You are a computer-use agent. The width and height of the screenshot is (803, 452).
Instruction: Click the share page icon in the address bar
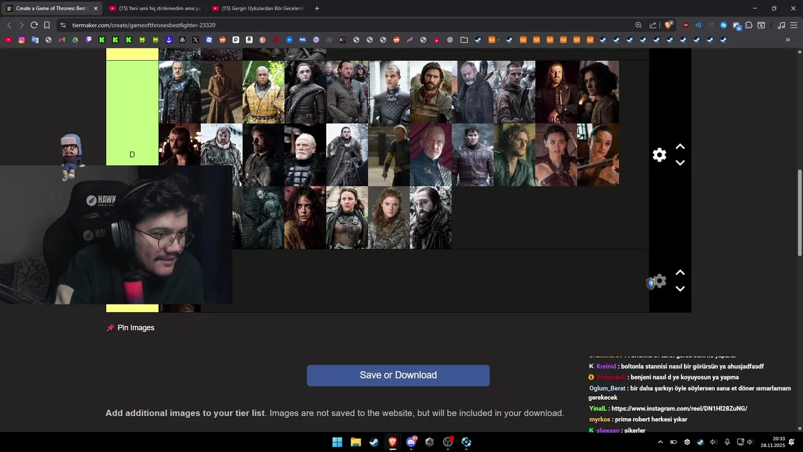coord(653,25)
